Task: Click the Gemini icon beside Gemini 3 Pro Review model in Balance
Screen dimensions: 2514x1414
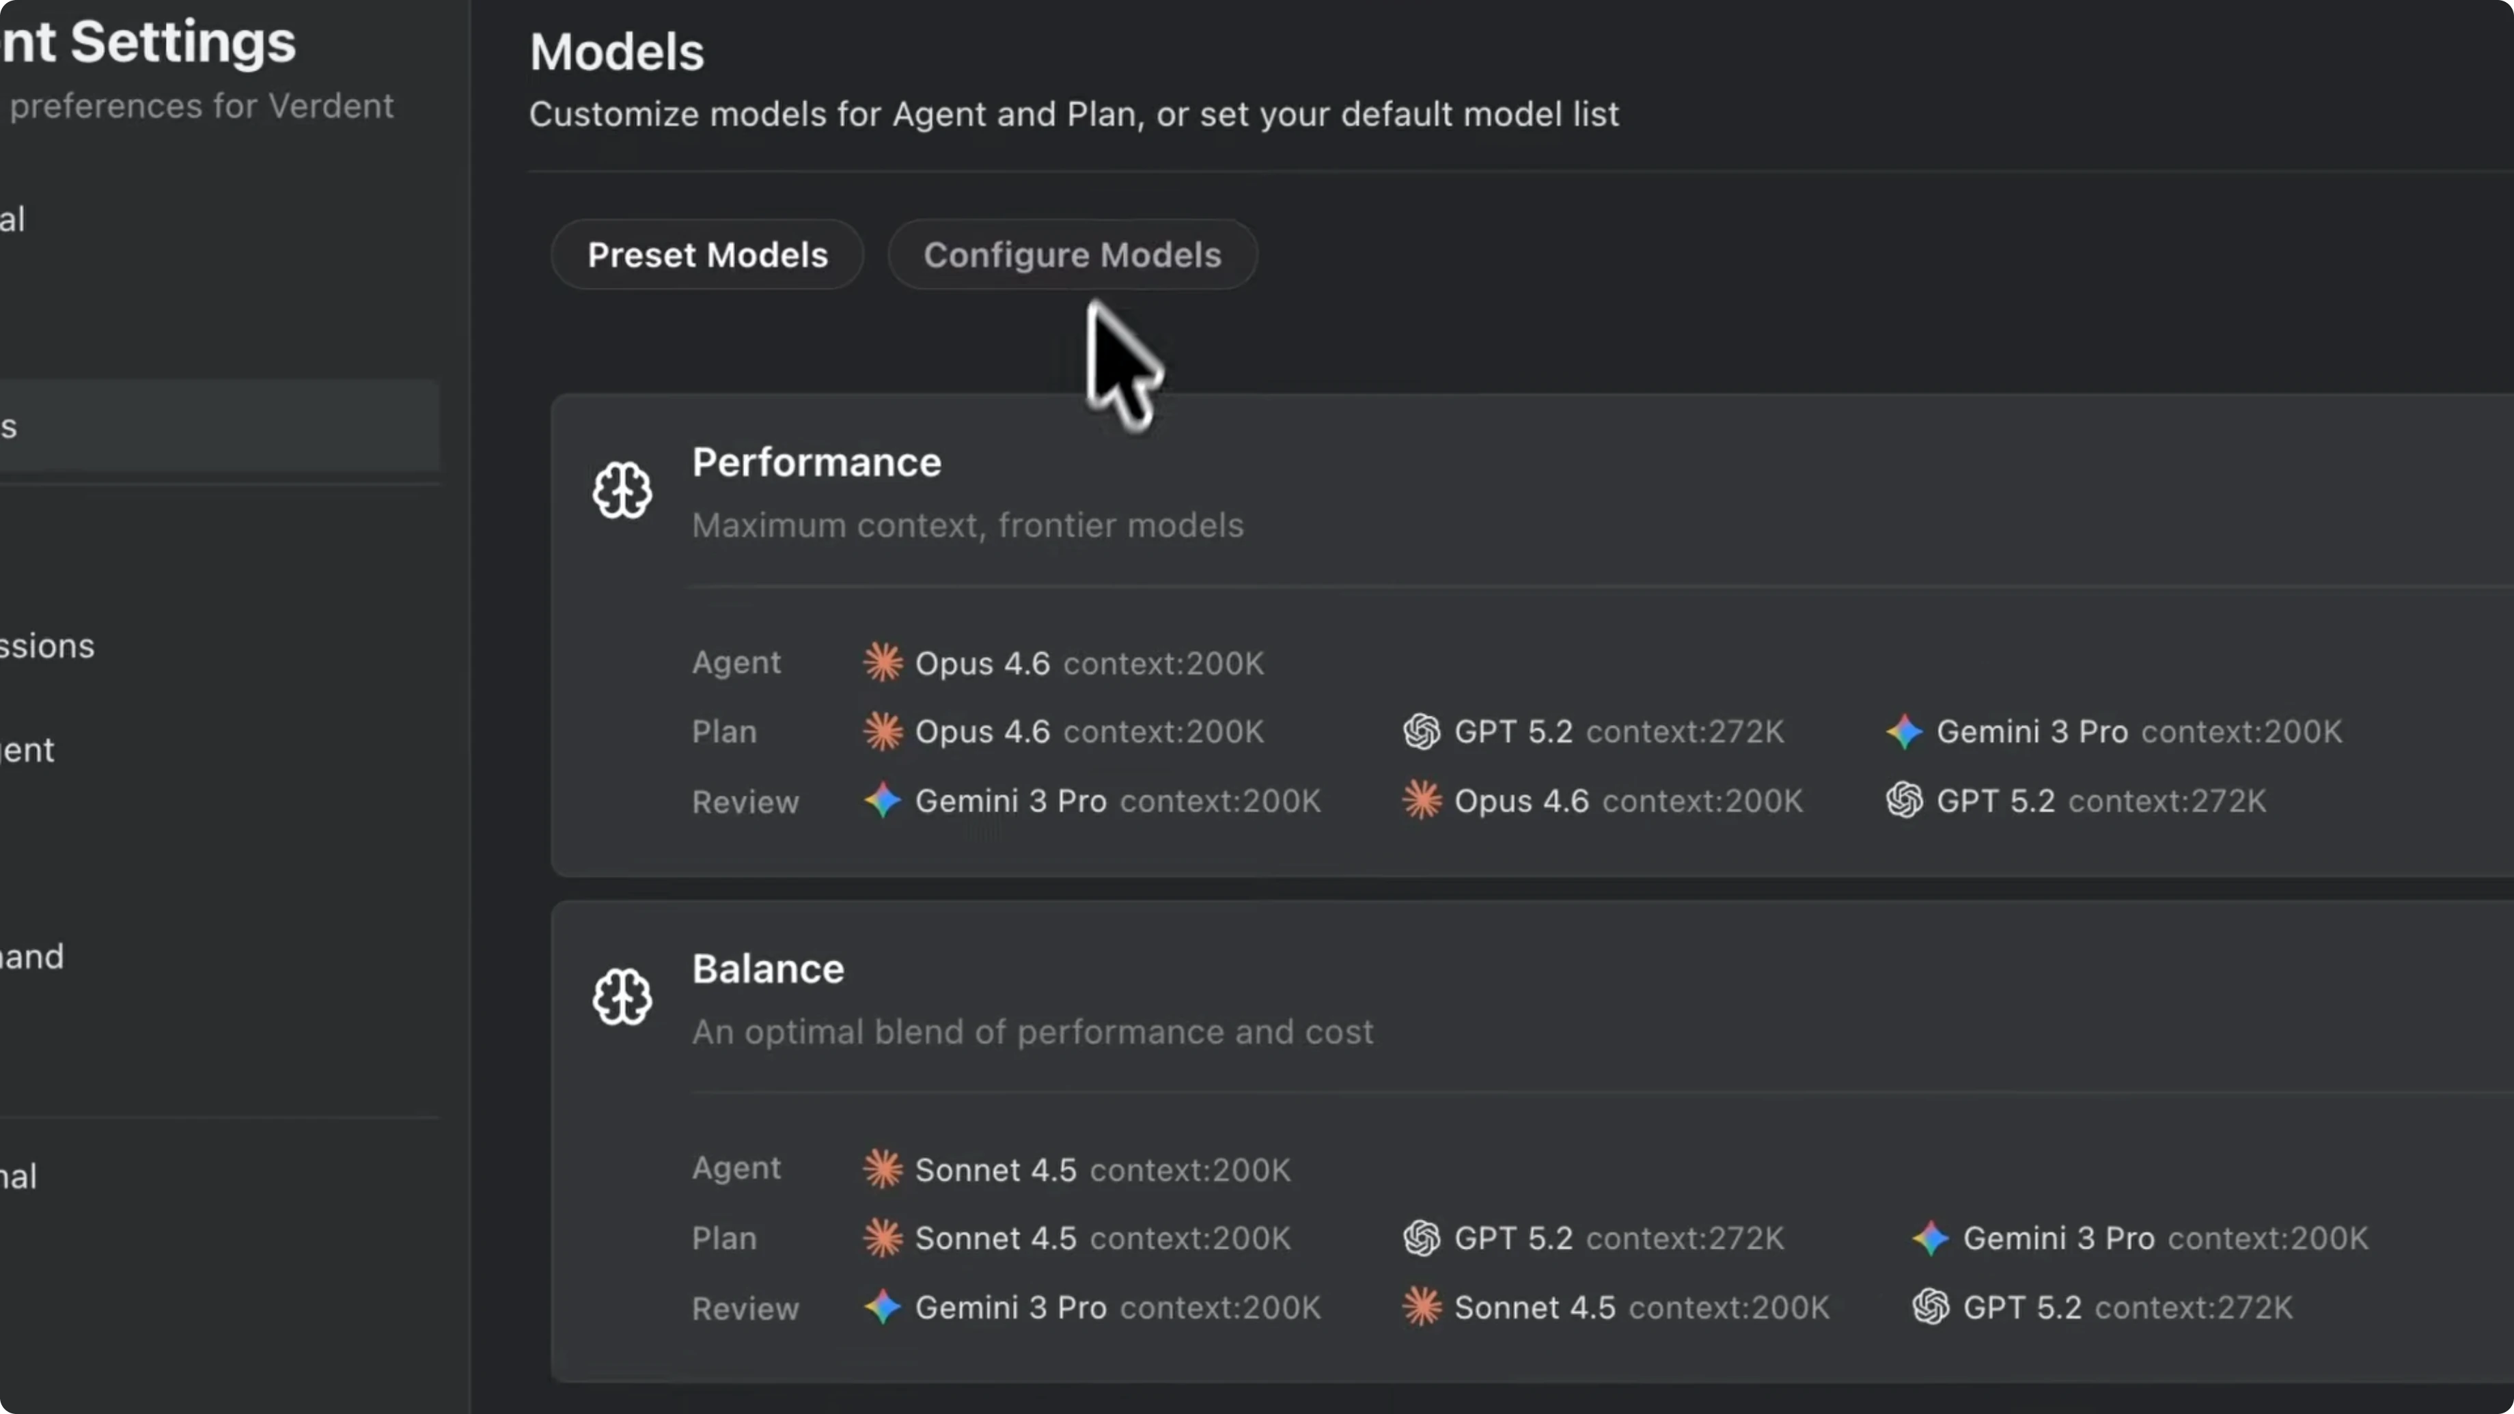Action: [882, 1307]
